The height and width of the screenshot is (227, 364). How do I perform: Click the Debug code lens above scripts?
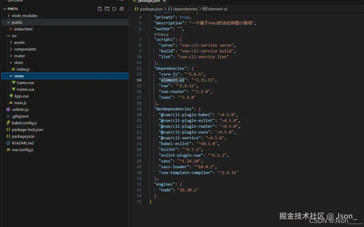(163, 34)
